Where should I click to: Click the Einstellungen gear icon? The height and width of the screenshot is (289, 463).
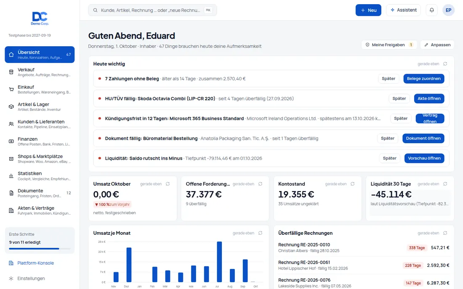coord(11,278)
